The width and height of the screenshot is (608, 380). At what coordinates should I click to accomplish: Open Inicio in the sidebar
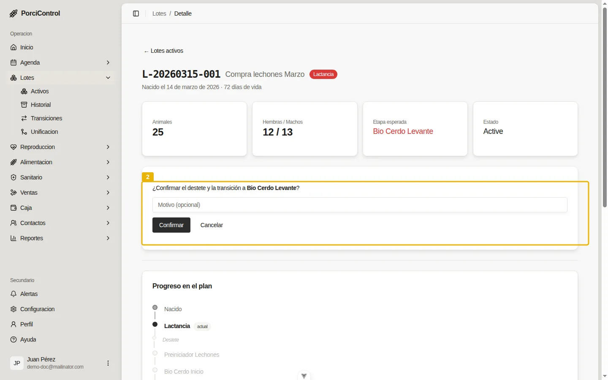click(x=61, y=47)
